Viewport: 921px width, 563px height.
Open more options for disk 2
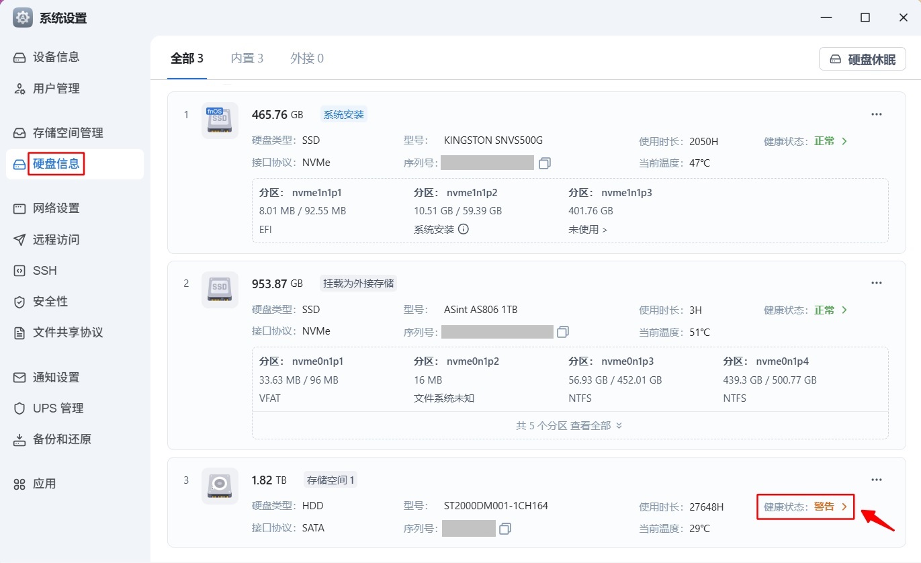(876, 283)
